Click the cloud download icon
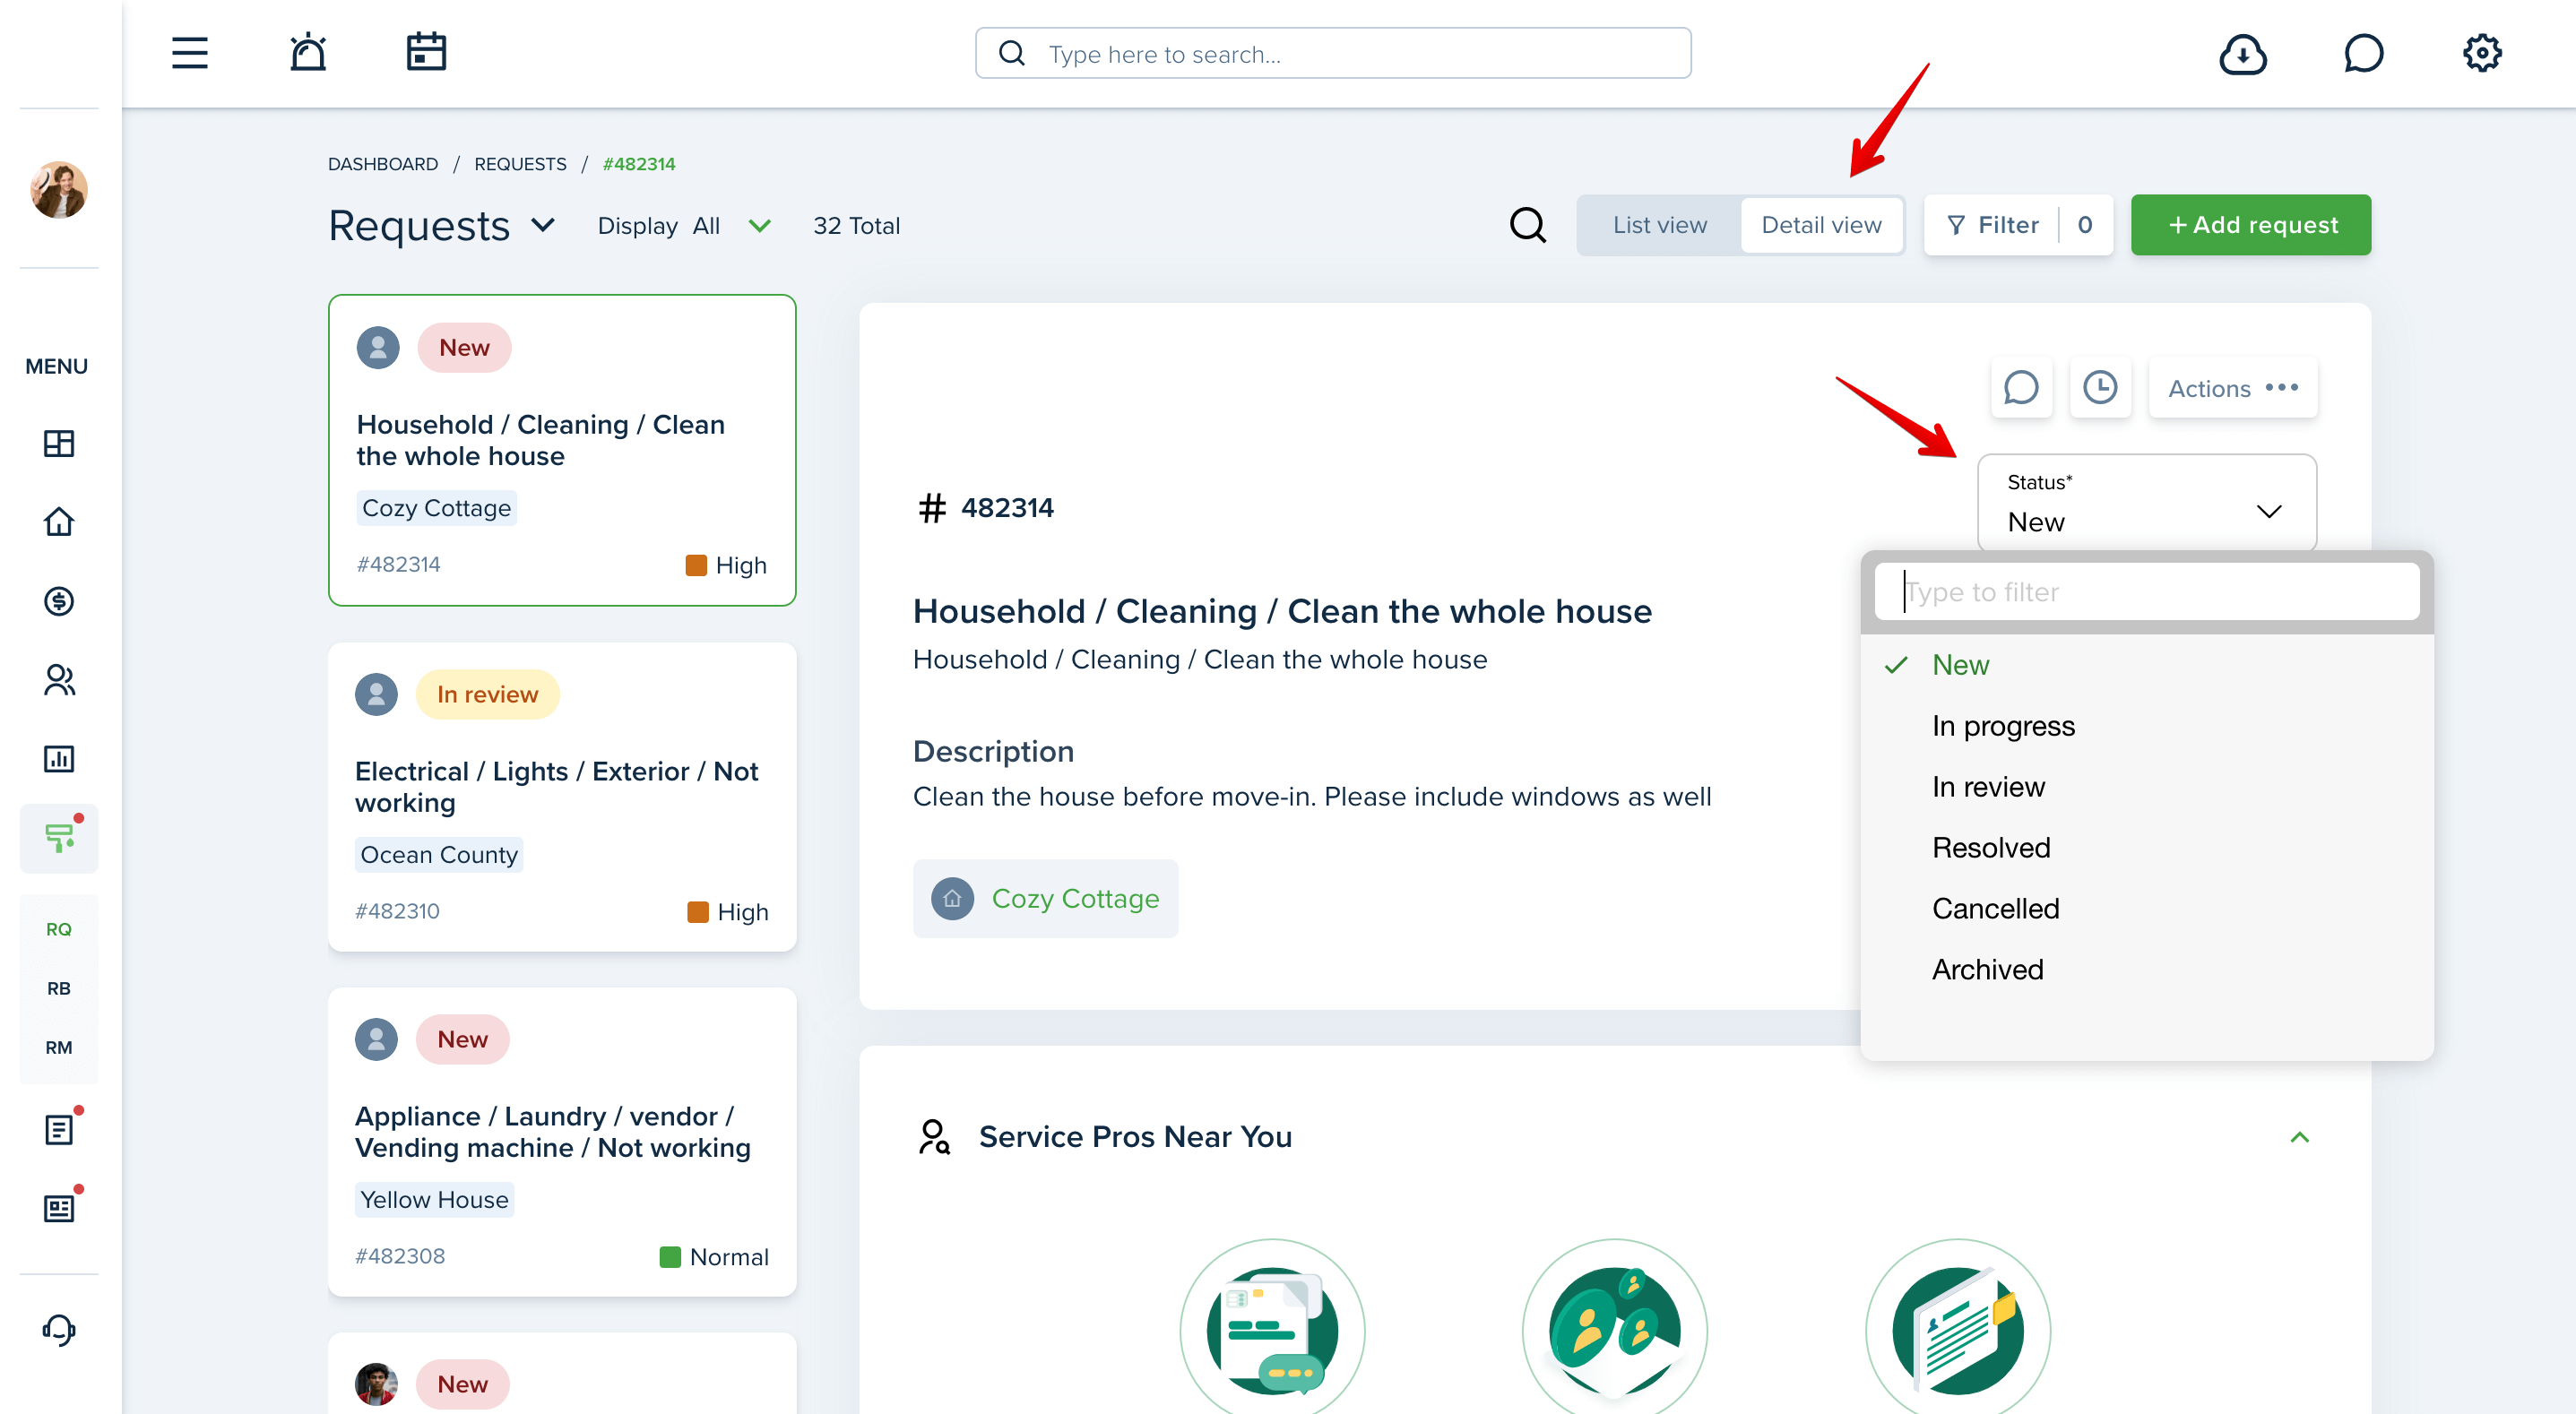Image resolution: width=2576 pixels, height=1414 pixels. coord(2242,54)
